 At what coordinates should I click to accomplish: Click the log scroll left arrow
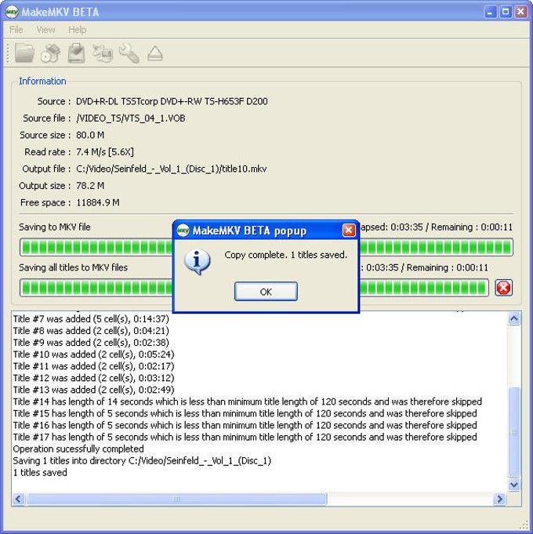[18, 499]
